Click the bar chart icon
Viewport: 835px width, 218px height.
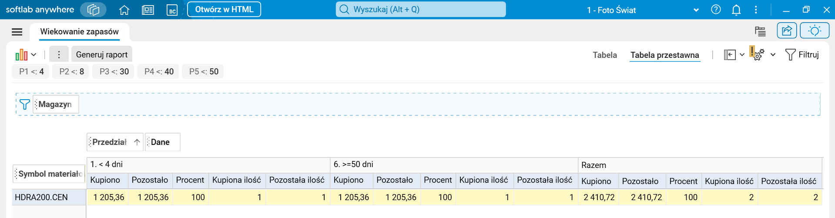(x=21, y=54)
